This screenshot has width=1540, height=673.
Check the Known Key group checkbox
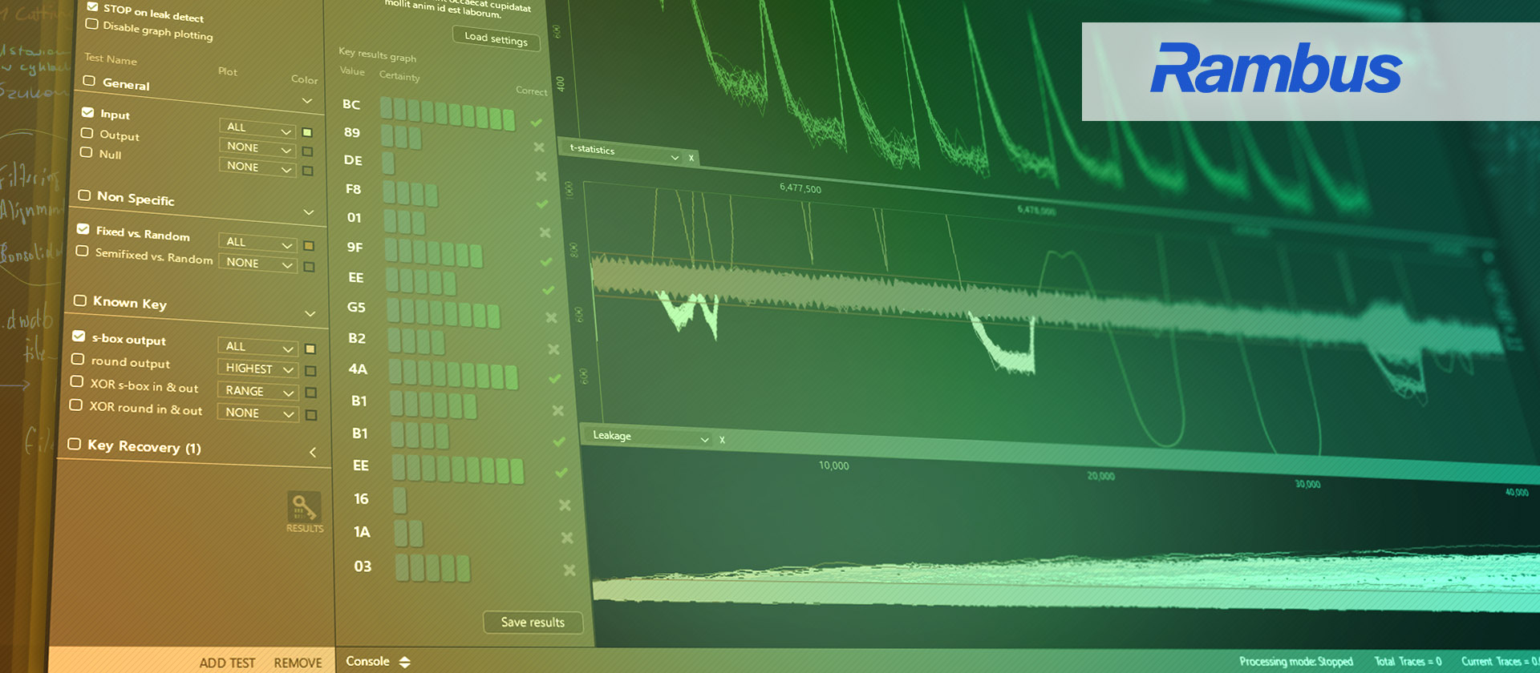click(x=79, y=300)
